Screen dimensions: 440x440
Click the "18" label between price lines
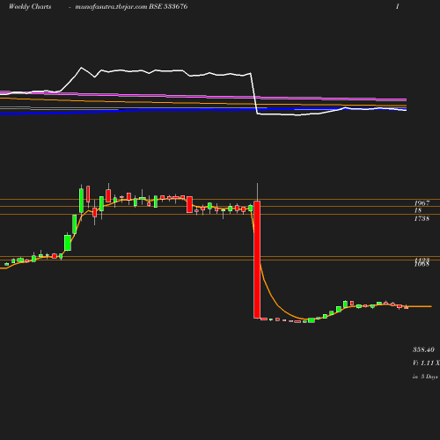418,210
